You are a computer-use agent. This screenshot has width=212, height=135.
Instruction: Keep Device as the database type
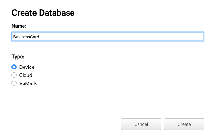[x=14, y=67]
